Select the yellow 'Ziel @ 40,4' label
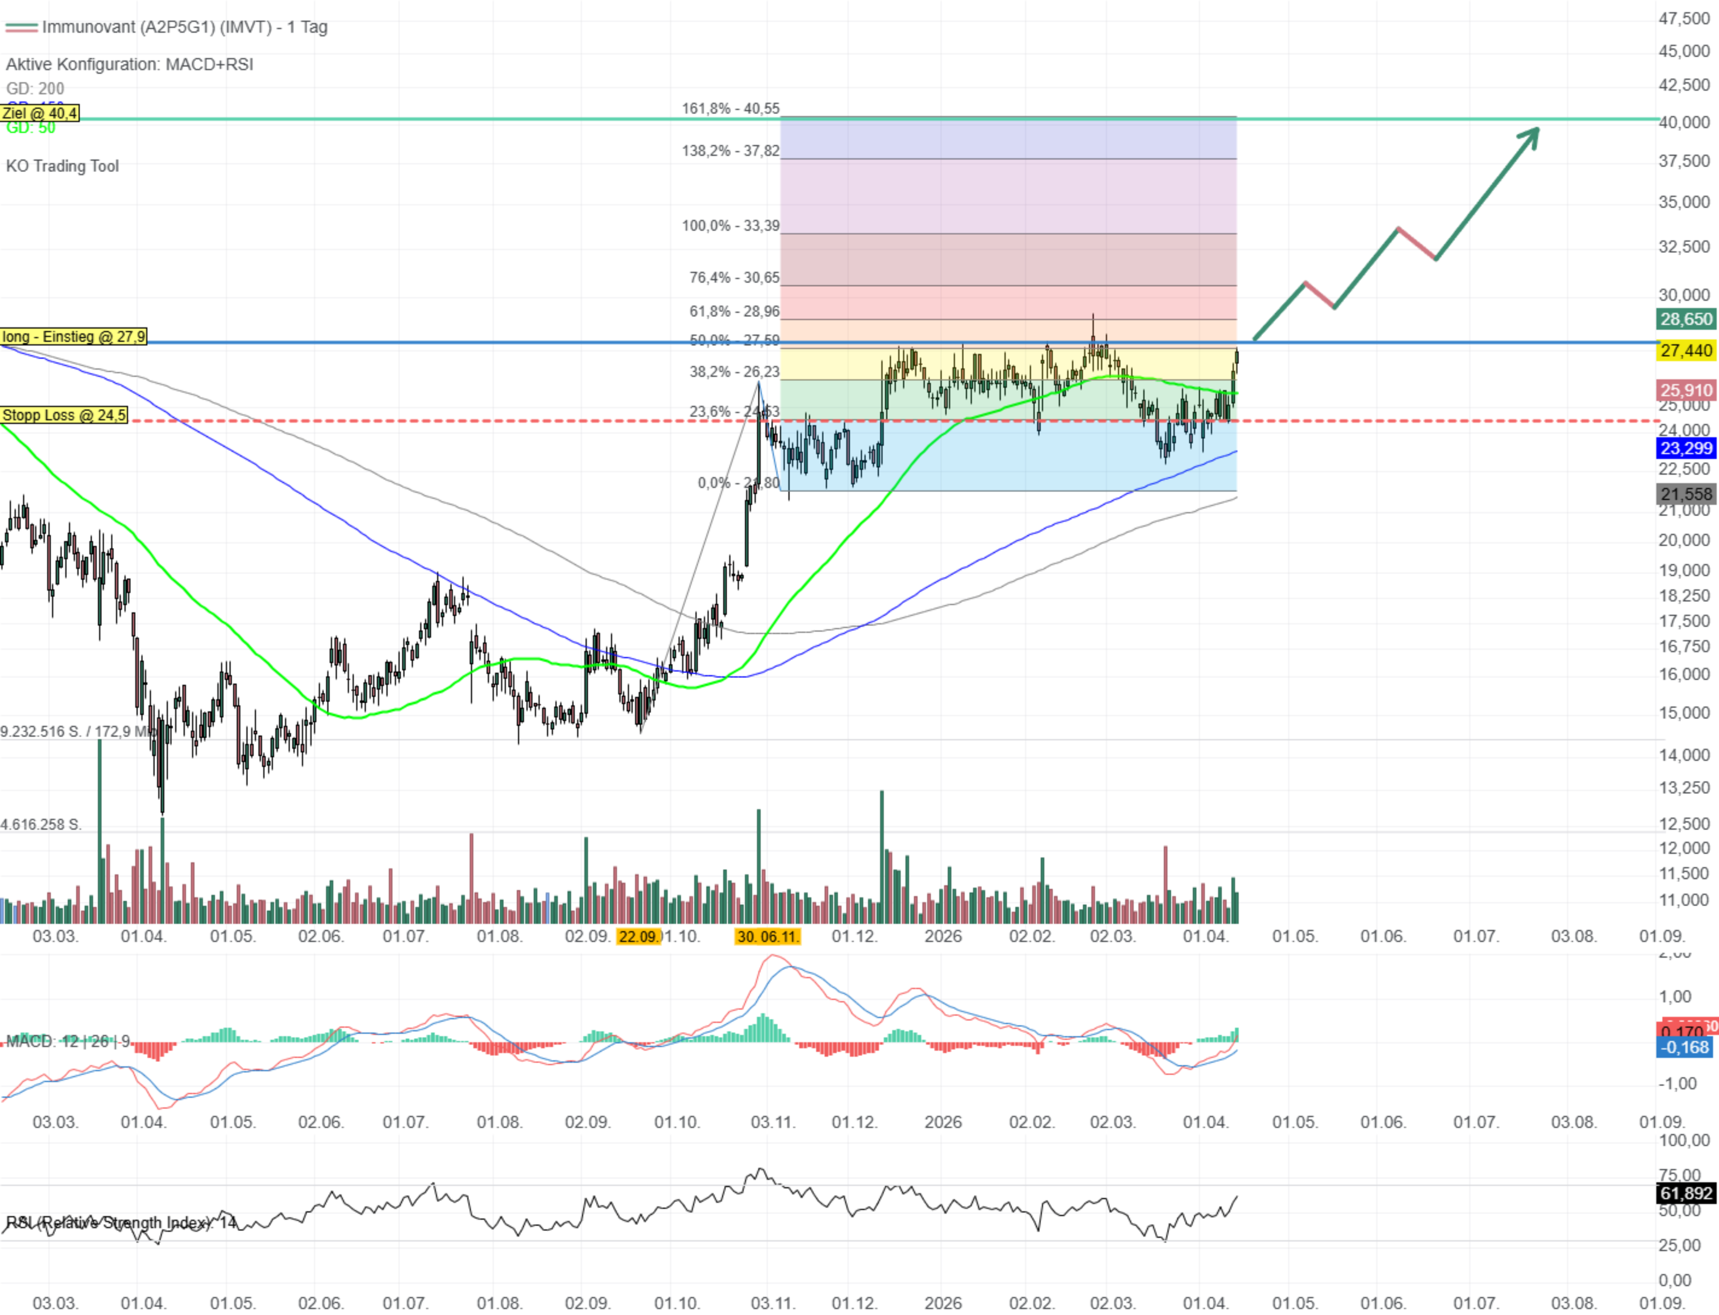The image size is (1719, 1315). click(40, 114)
